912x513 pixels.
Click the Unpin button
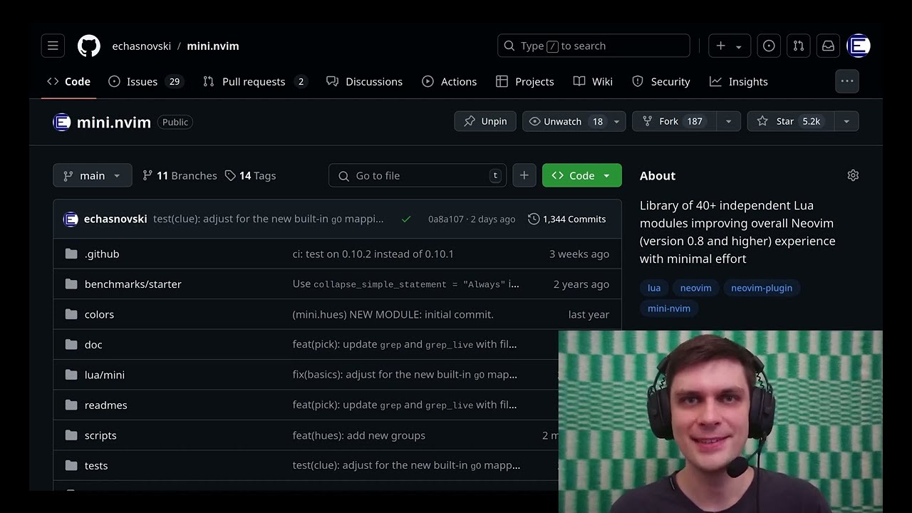[485, 121]
